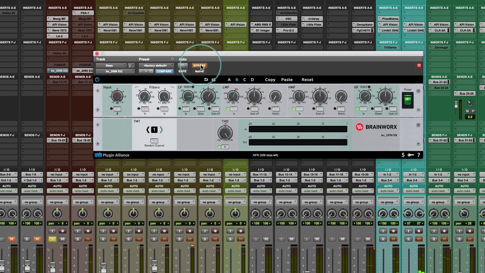
Task: Click the undo arrow icon
Action: (206, 80)
